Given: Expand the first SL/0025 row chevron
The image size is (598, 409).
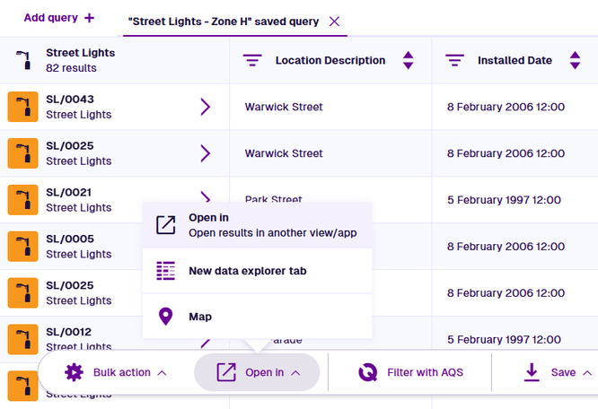Looking at the screenshot, I should (206, 153).
